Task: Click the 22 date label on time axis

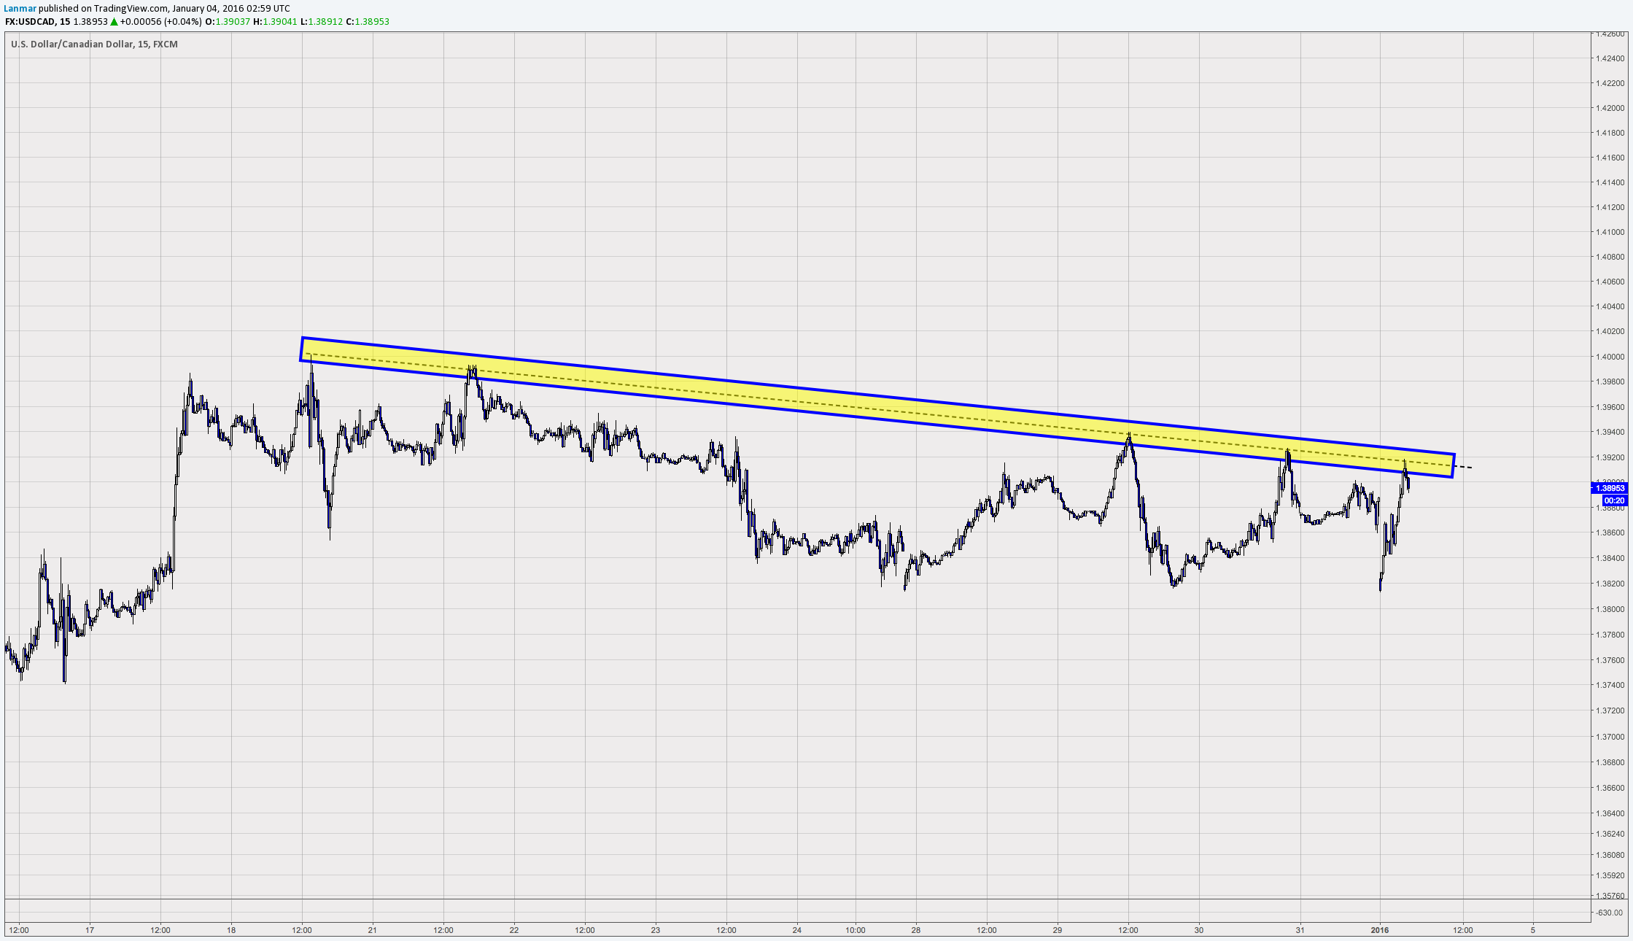Action: pos(514,930)
